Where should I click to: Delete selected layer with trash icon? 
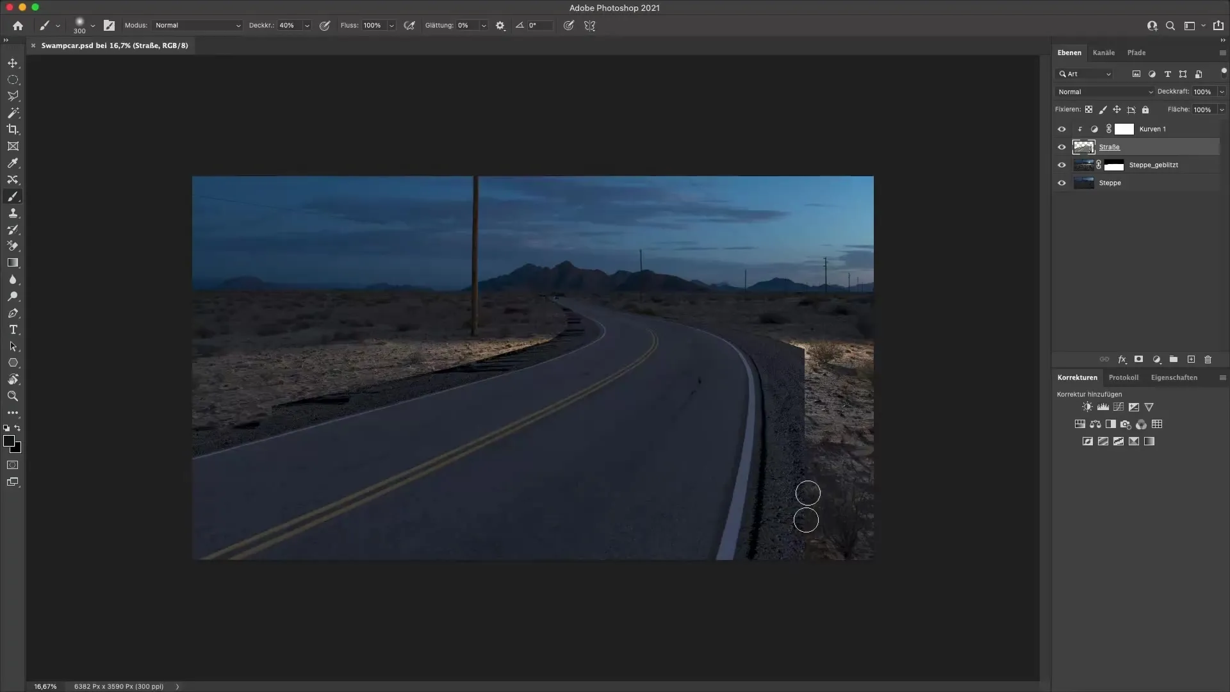pos(1208,359)
